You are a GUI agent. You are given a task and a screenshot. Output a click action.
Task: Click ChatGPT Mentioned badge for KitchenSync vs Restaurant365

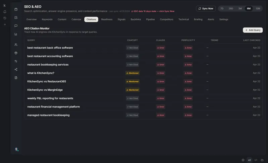pos(132,81)
